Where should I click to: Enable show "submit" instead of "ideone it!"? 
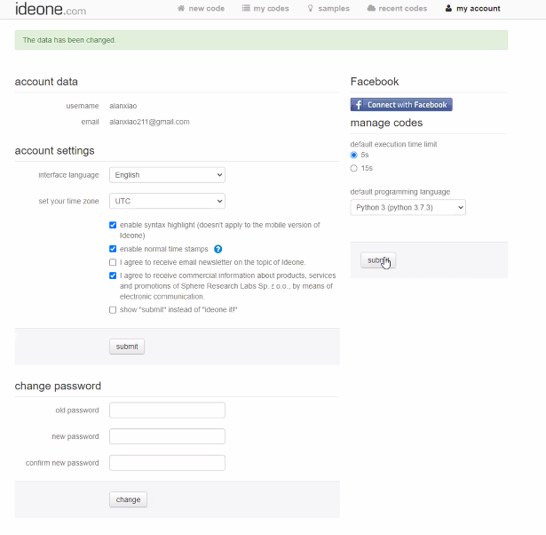113,310
